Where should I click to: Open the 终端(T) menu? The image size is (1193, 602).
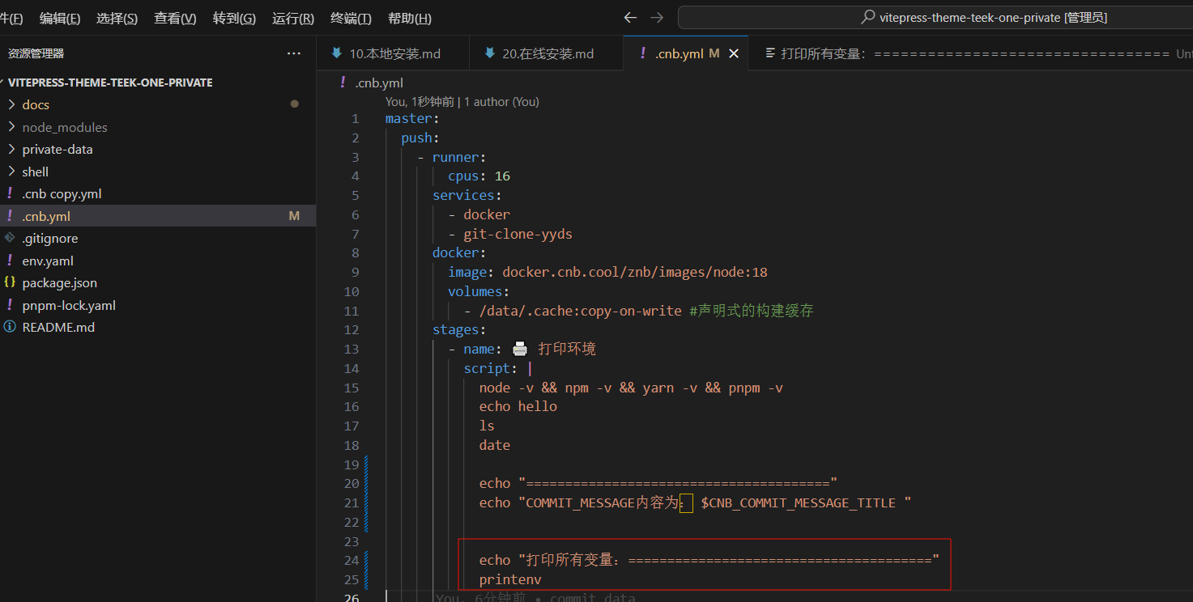[x=352, y=19]
